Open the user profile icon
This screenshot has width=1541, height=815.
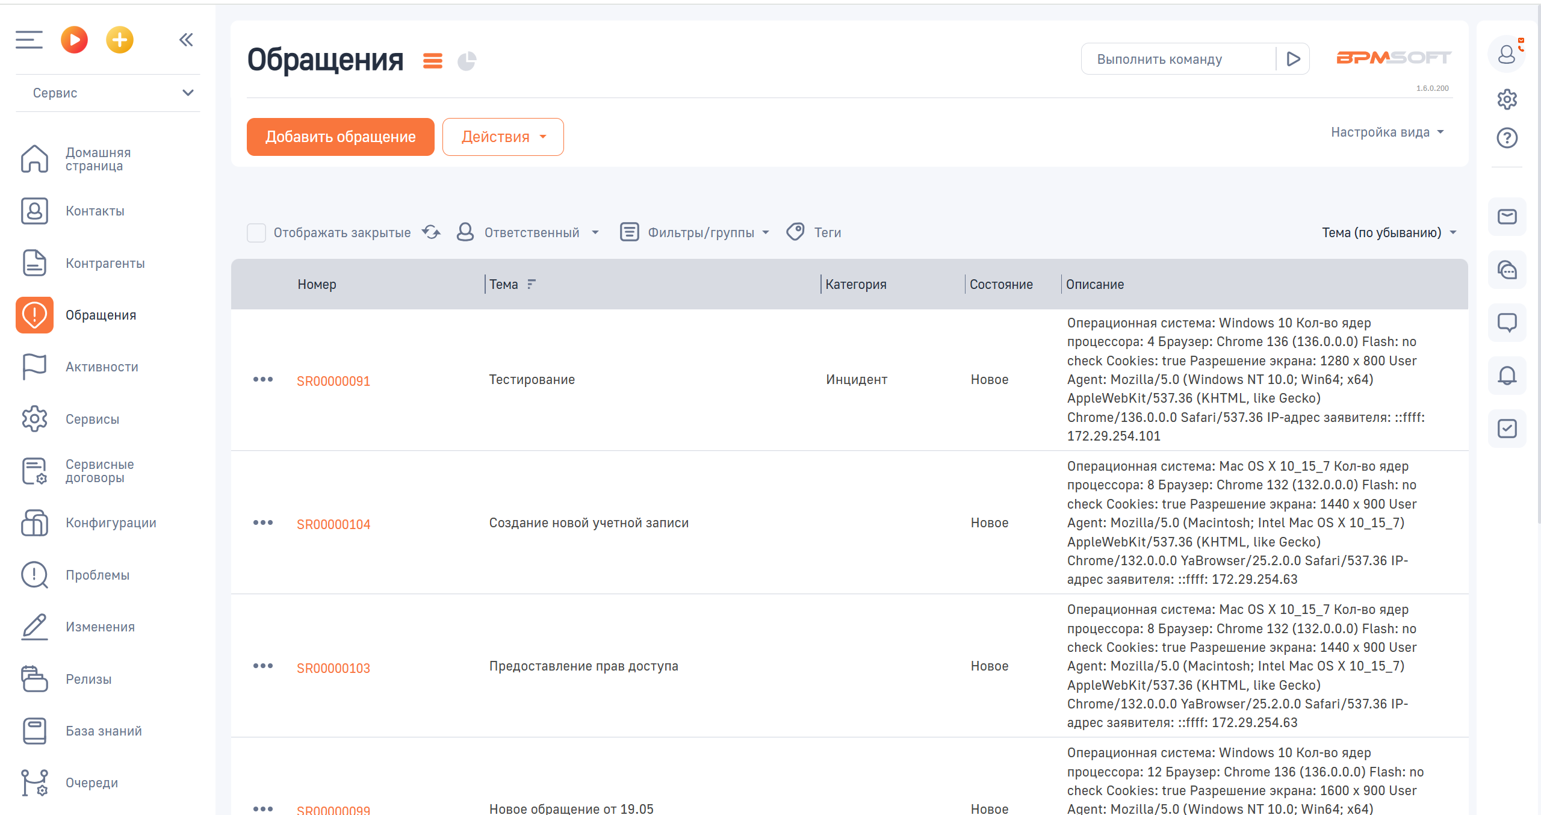point(1507,55)
